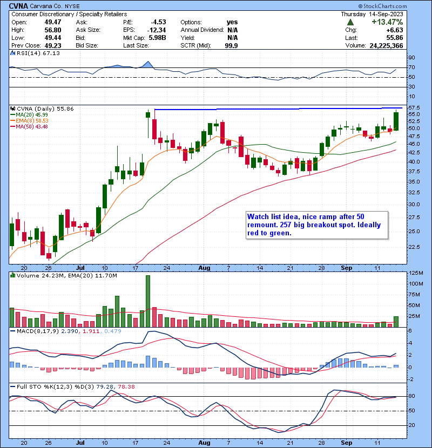Click the MACD histogram value 0.479

(x=113, y=331)
